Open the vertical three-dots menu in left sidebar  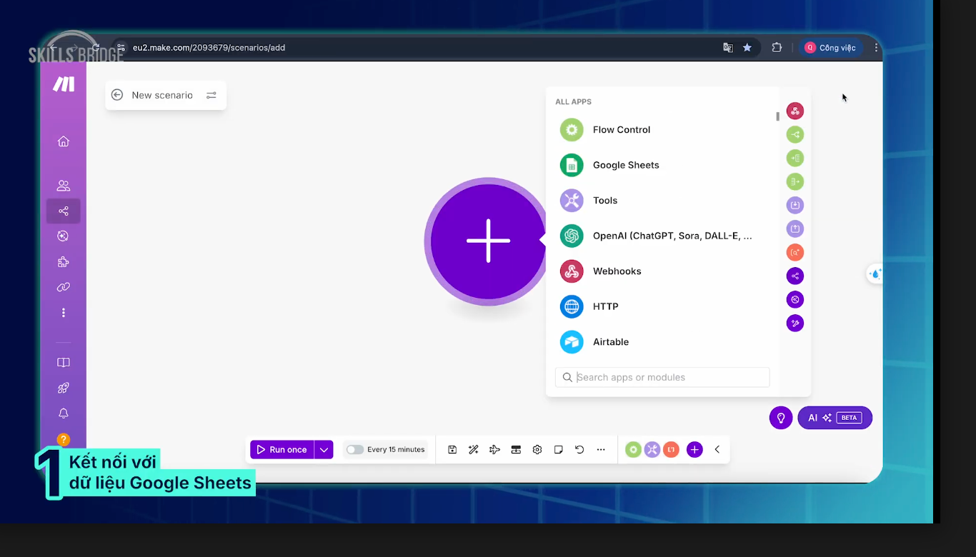tap(64, 313)
